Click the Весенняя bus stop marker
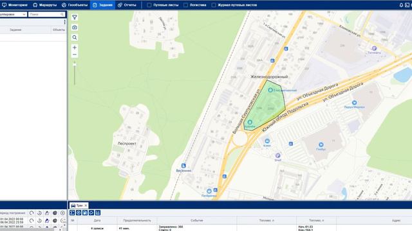This screenshot has width=412, height=231. 183,166
